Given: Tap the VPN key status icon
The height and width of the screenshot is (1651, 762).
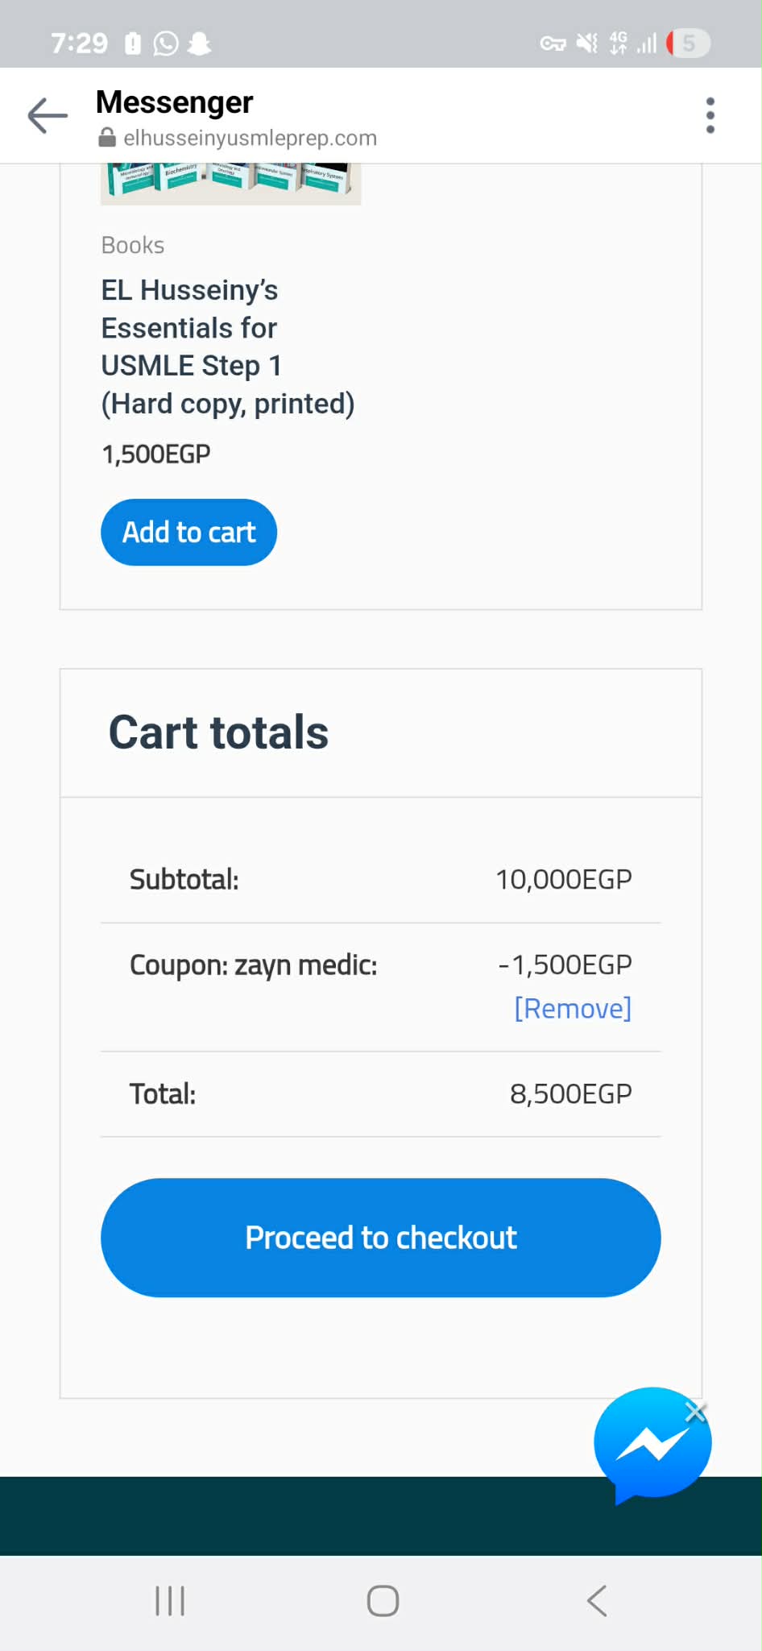Looking at the screenshot, I should click(x=553, y=44).
